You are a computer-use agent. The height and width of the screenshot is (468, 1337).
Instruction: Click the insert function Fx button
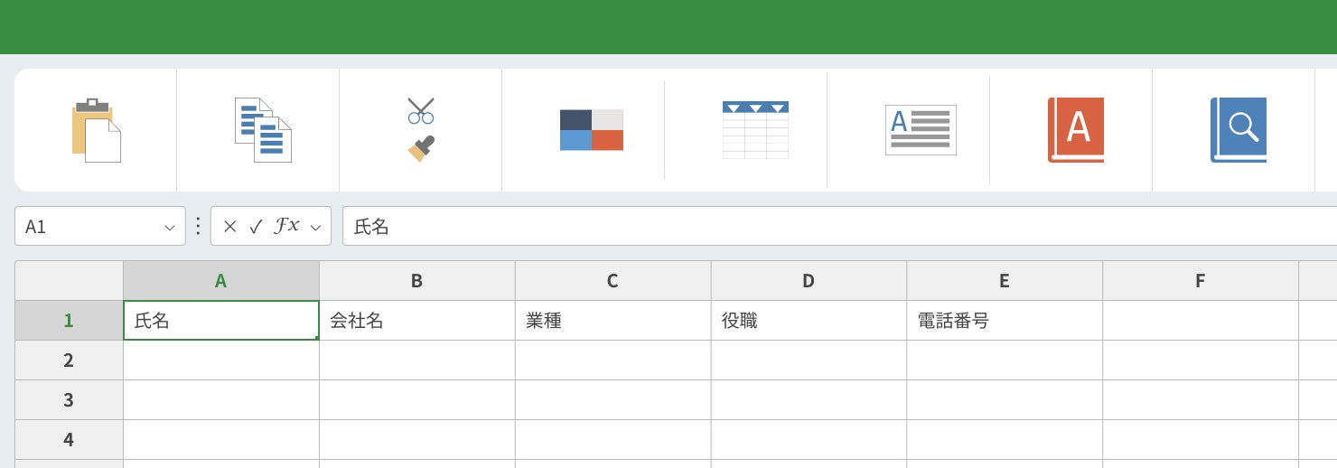[x=286, y=227]
